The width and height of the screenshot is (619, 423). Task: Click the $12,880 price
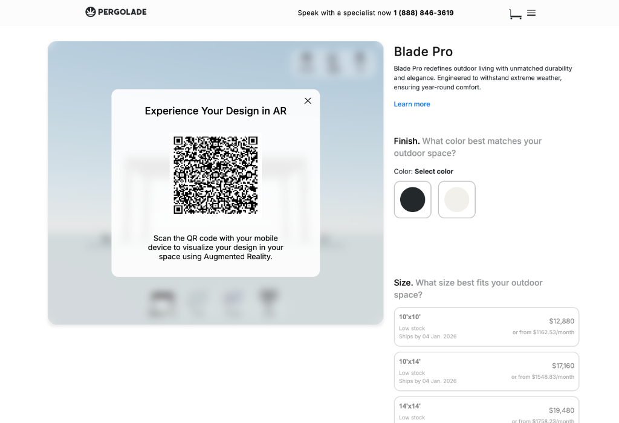tap(562, 321)
